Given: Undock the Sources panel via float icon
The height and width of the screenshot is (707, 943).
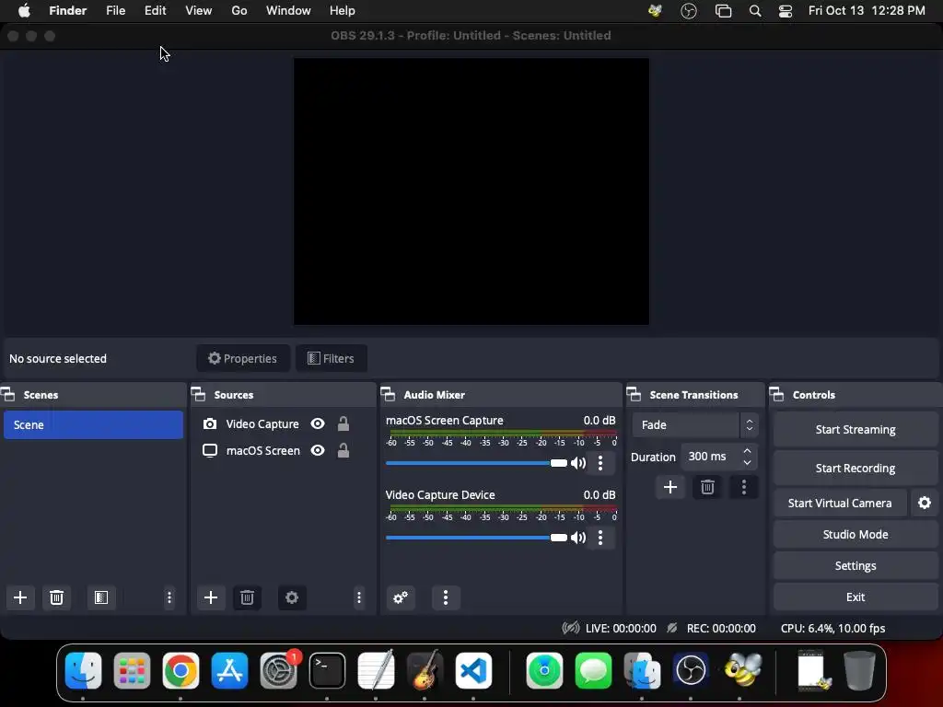Looking at the screenshot, I should point(199,395).
